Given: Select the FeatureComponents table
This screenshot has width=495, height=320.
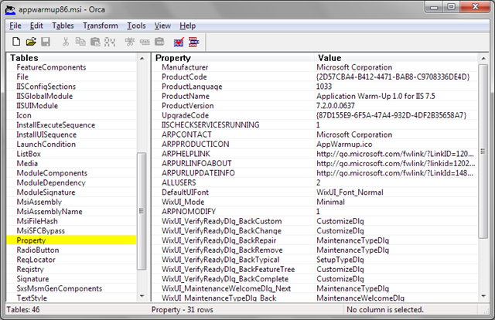Looking at the screenshot, I should [x=51, y=67].
